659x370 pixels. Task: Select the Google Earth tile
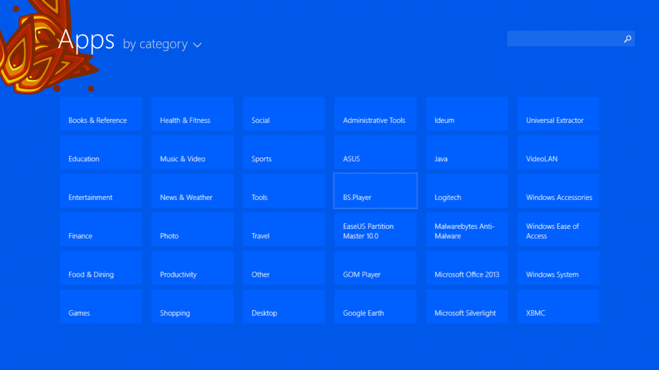(x=376, y=306)
